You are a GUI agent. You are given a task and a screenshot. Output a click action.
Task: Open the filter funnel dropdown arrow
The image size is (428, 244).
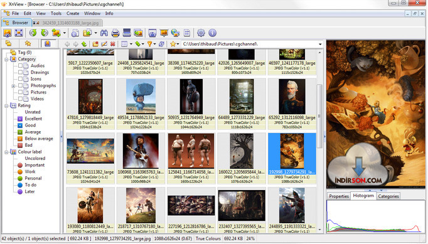(x=155, y=44)
